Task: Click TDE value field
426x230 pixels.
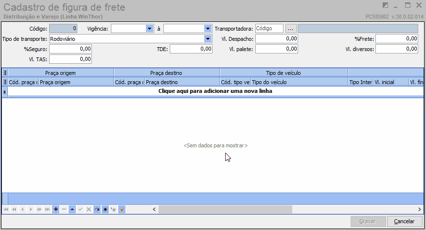Action: (191, 49)
